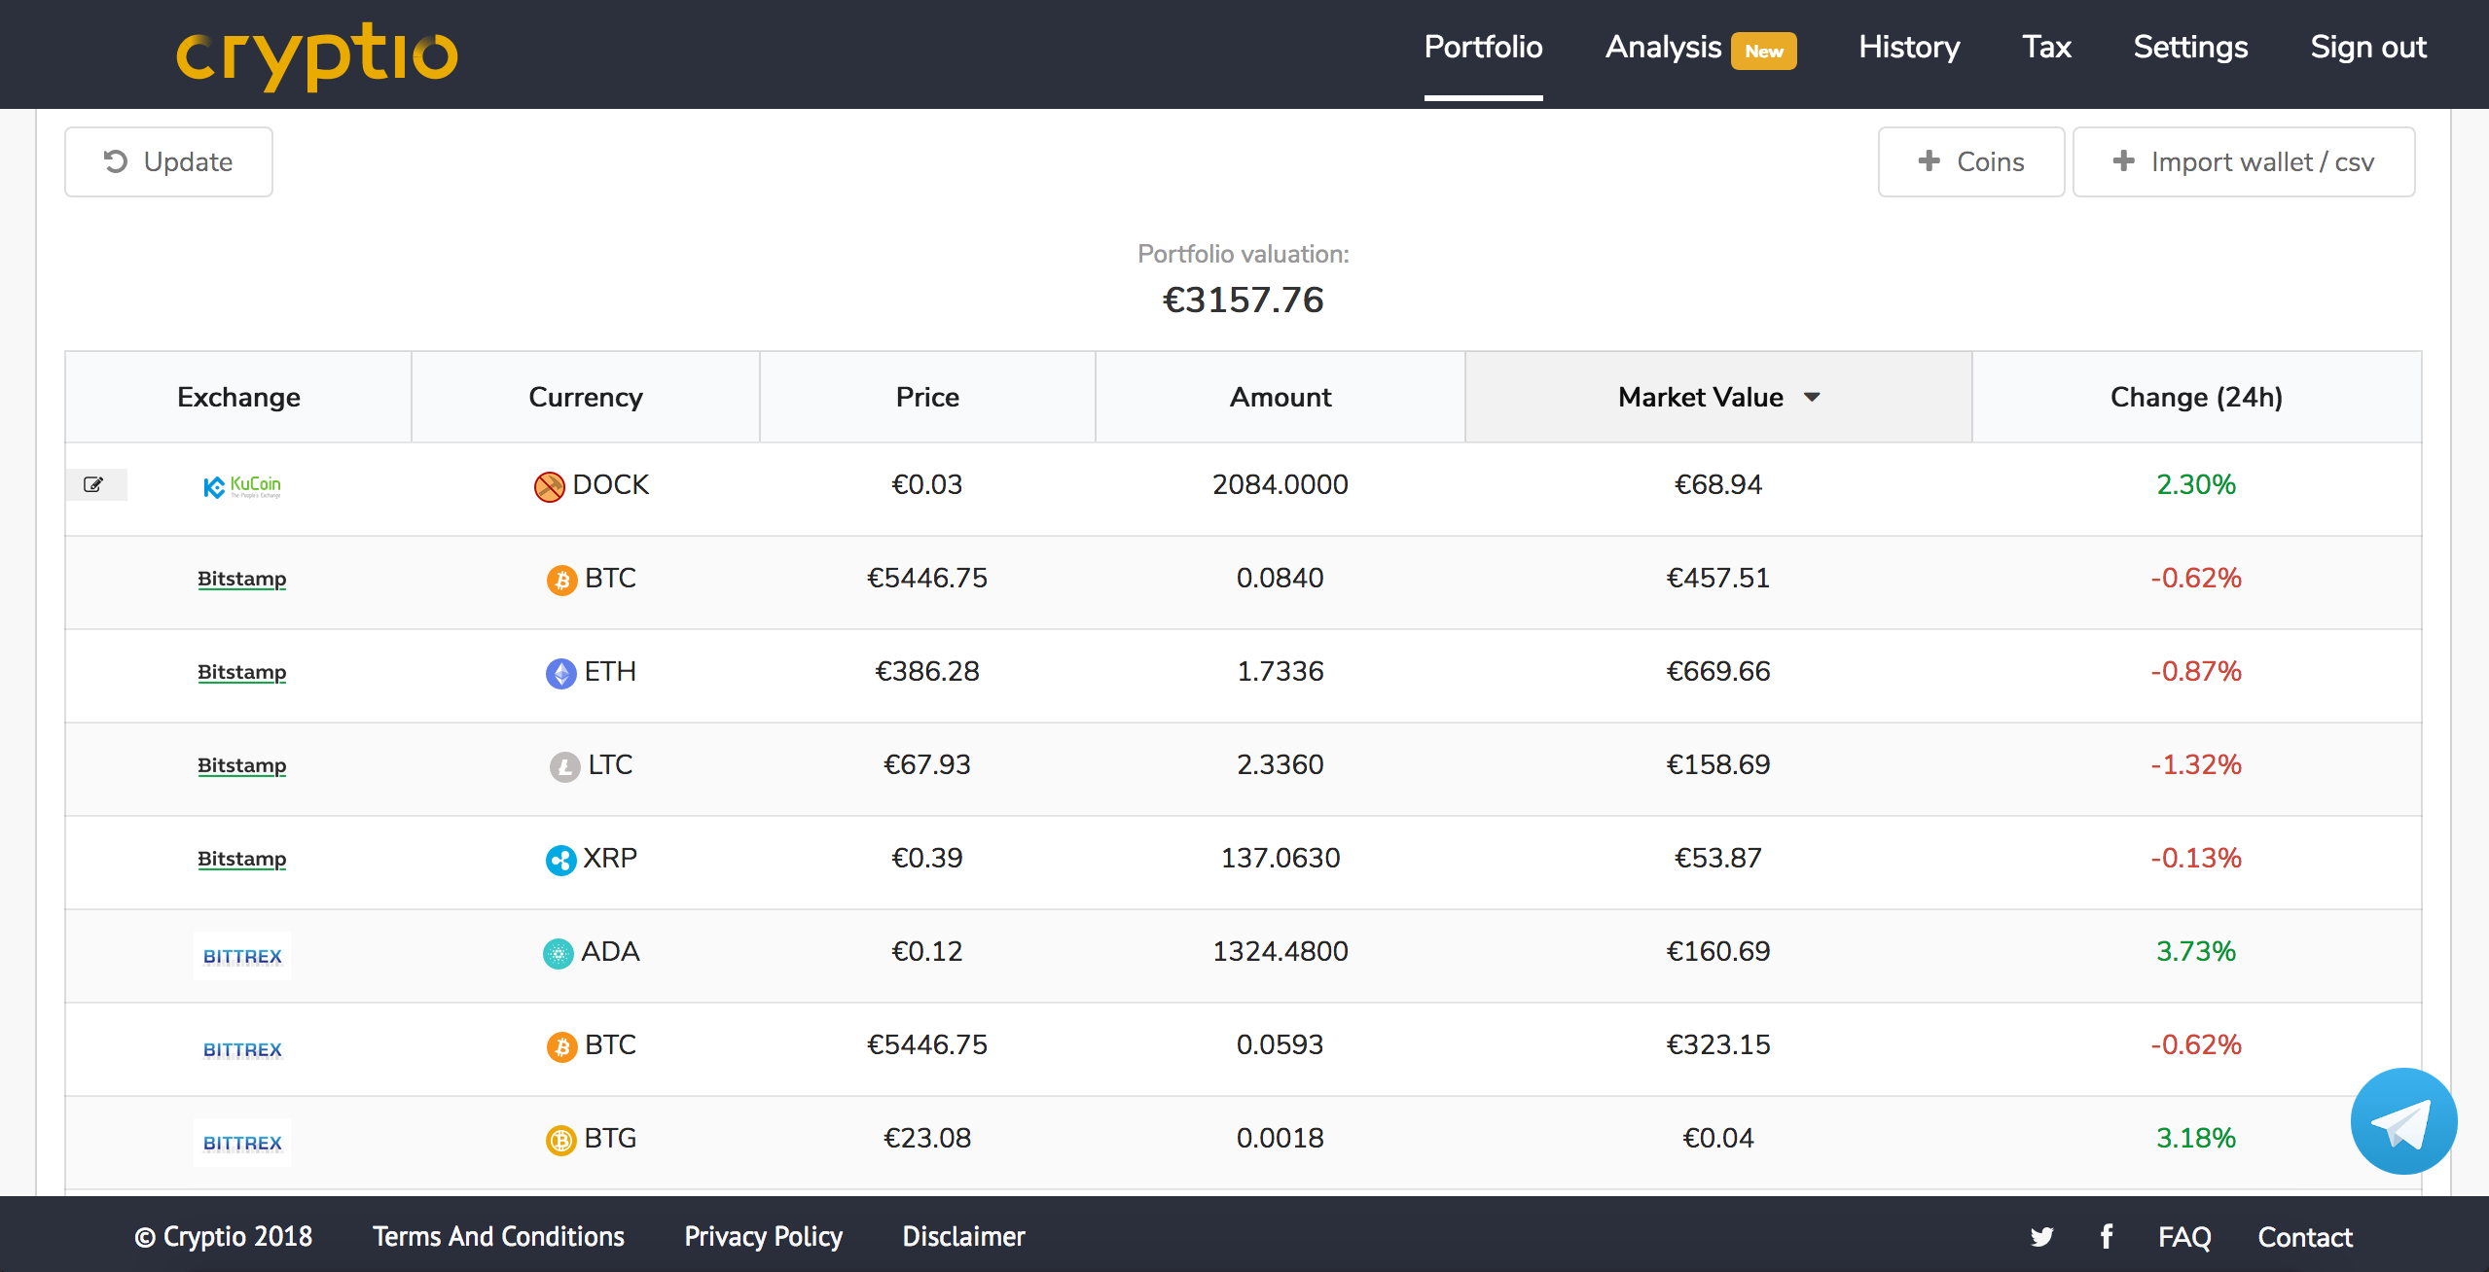The height and width of the screenshot is (1272, 2489).
Task: Click the Import wallet / csv button
Action: point(2243,161)
